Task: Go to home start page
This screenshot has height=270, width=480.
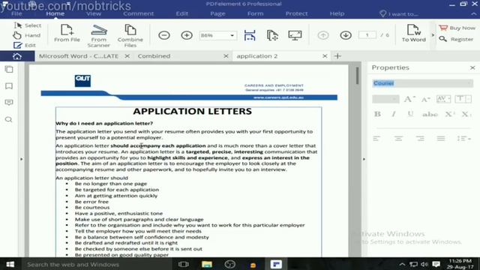Action: coord(17,56)
